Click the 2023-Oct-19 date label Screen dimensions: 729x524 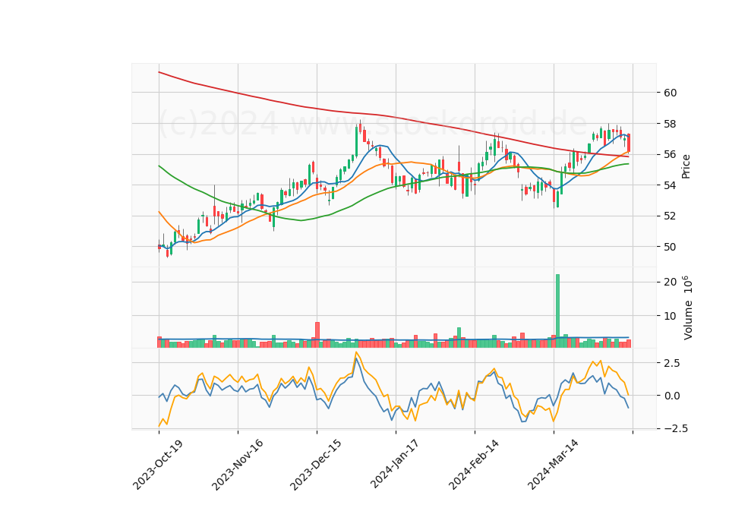(158, 465)
